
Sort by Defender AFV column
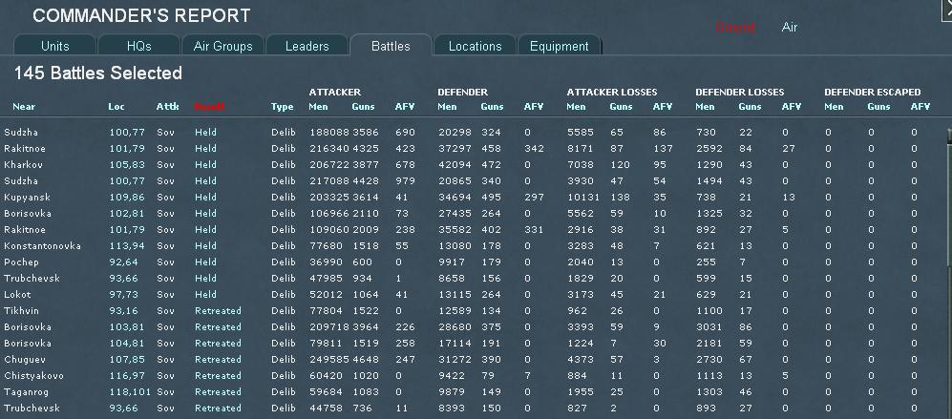point(534,107)
